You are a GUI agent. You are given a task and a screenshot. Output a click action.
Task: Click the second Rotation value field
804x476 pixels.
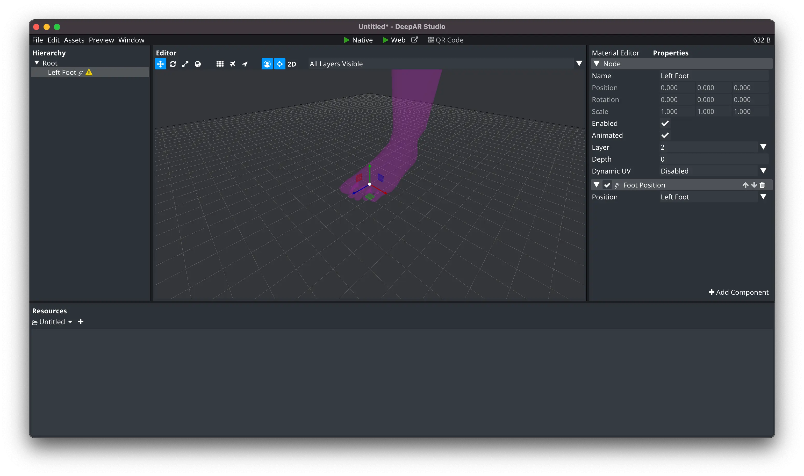(x=713, y=100)
